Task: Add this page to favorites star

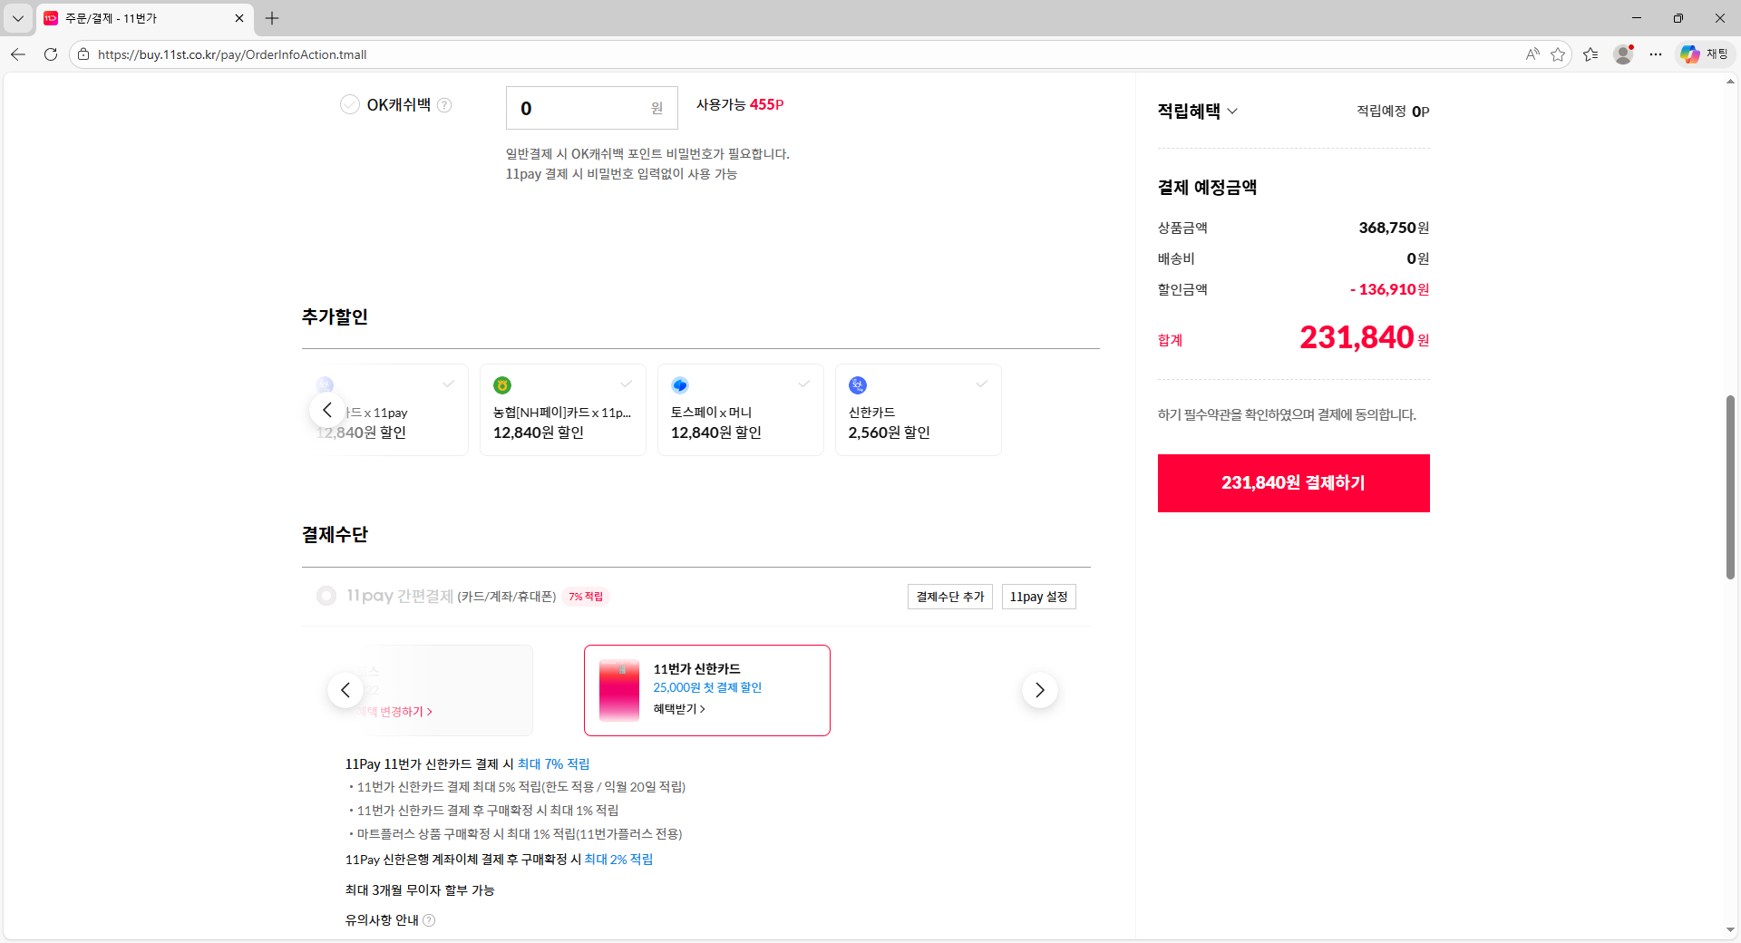Action: click(x=1558, y=54)
